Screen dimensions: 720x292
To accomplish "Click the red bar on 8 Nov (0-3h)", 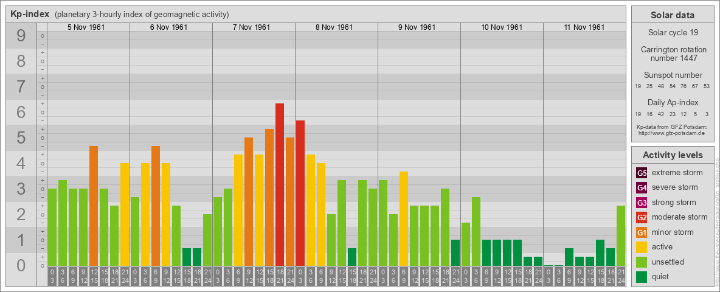I will (300, 193).
